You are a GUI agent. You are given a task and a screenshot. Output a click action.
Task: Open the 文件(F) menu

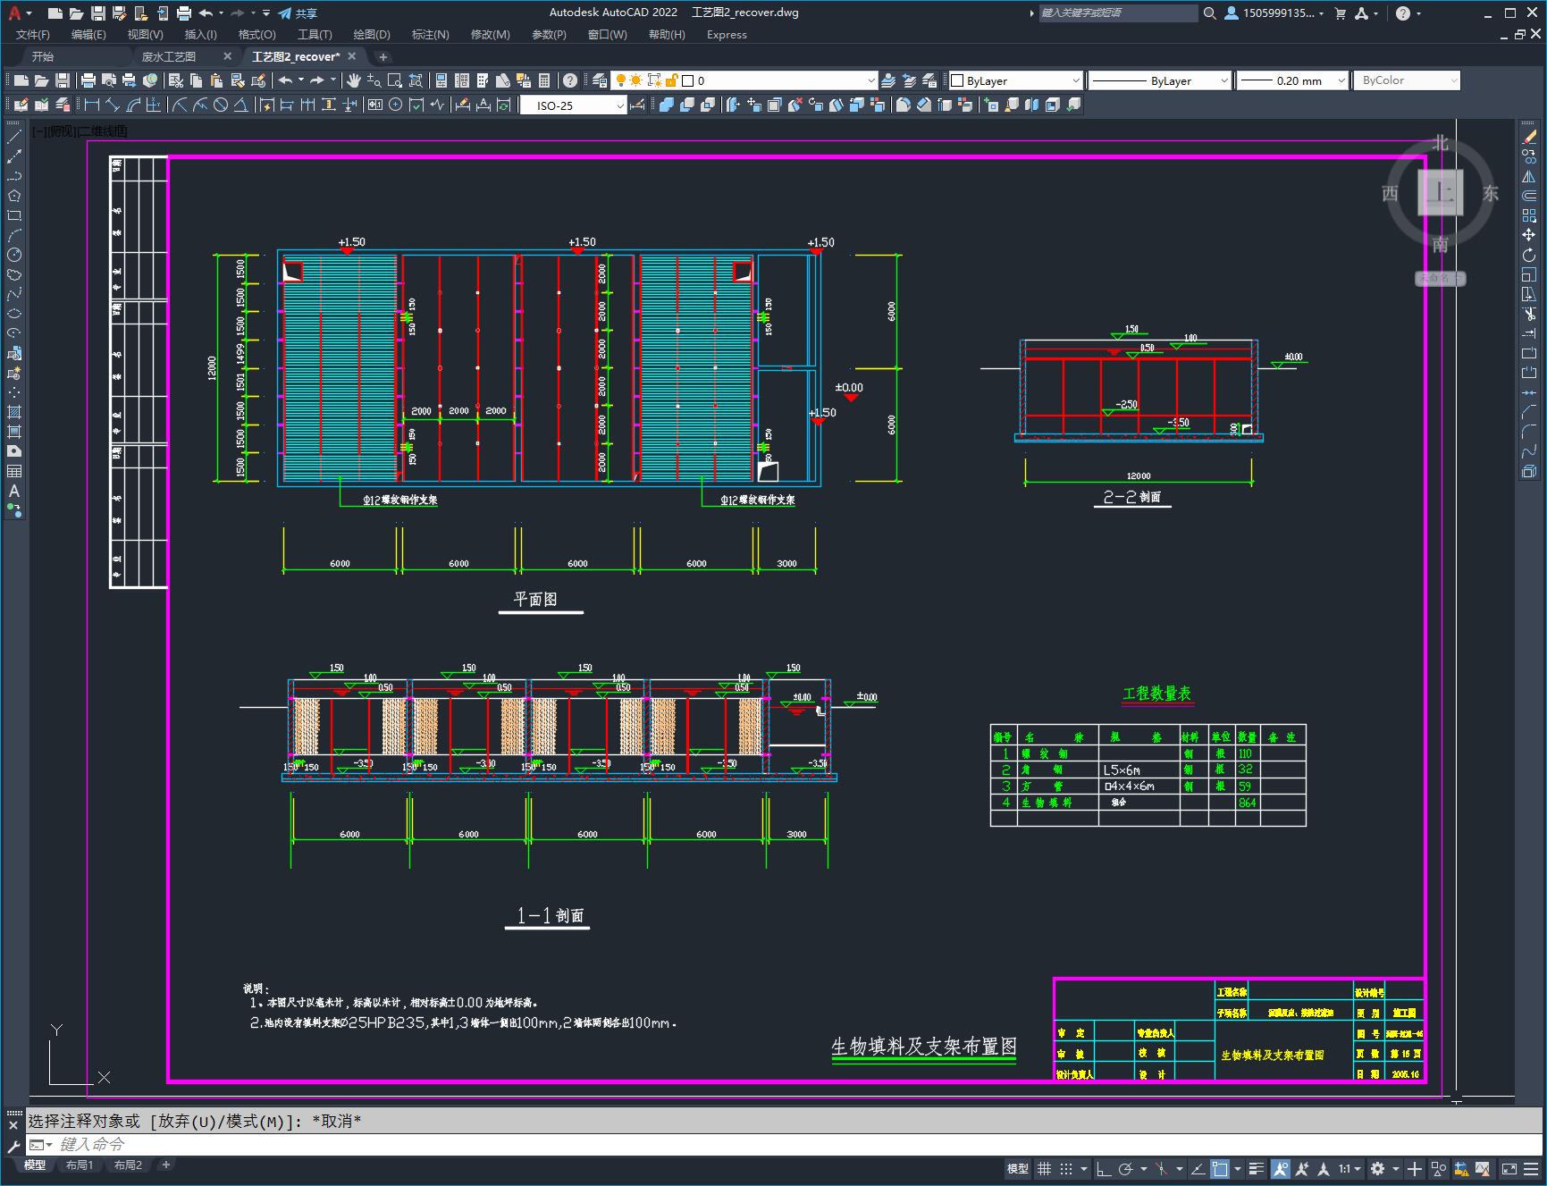(x=33, y=35)
